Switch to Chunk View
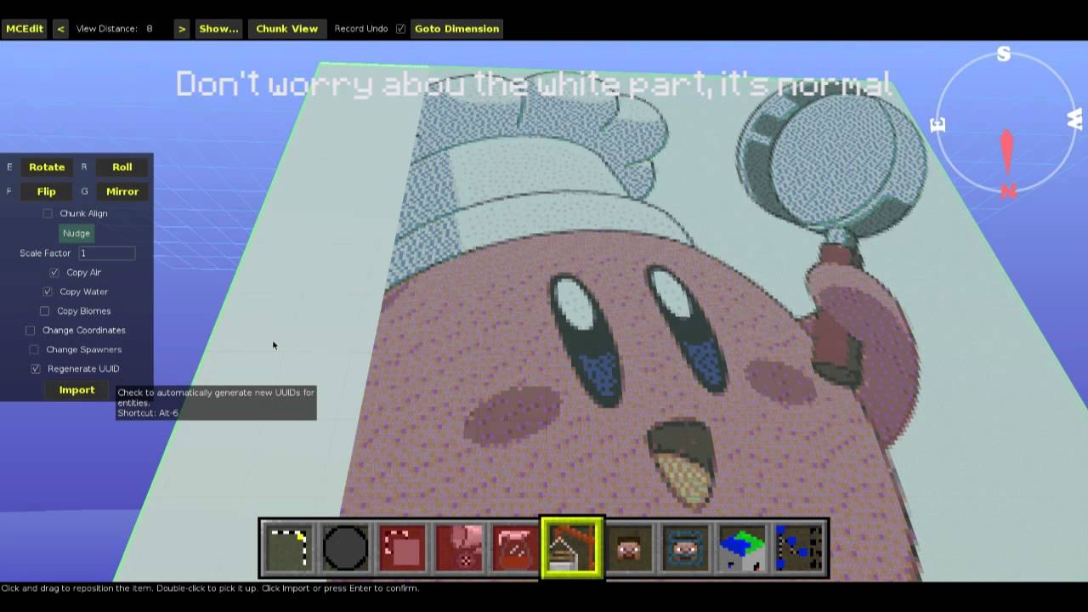The height and width of the screenshot is (612, 1088). click(x=286, y=29)
